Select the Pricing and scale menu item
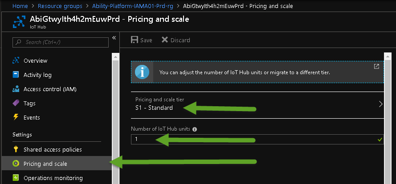 pyautogui.click(x=57, y=163)
